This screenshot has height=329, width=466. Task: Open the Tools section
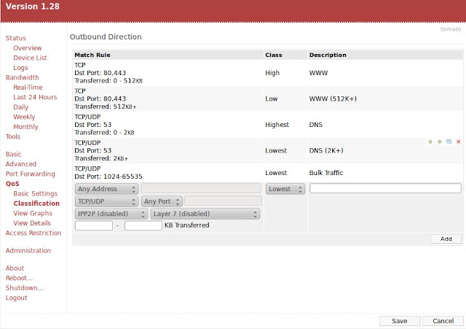coord(13,136)
